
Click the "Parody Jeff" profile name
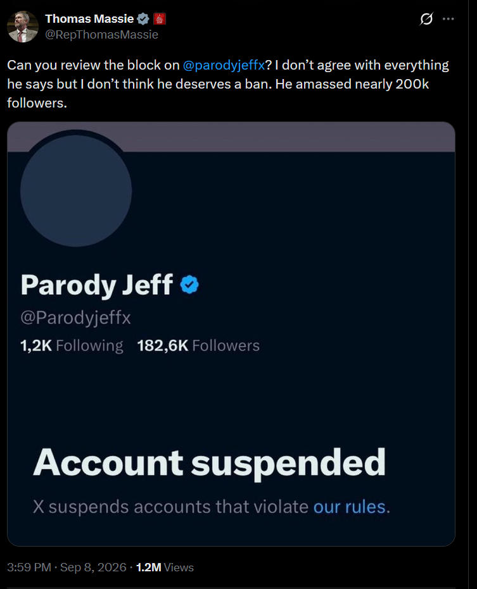point(97,285)
